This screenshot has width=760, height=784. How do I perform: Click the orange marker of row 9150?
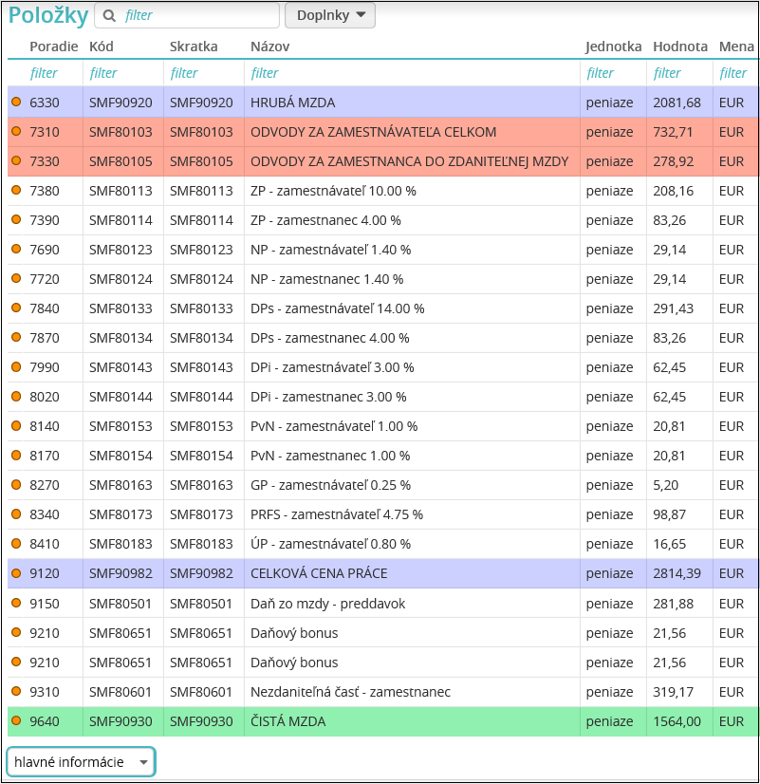pyautogui.click(x=16, y=603)
